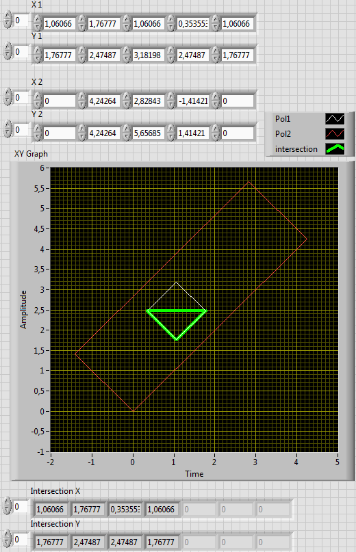Click stepper beside X 1 value 0,353553
Viewport: 356px width, 552px height.
click(171, 23)
